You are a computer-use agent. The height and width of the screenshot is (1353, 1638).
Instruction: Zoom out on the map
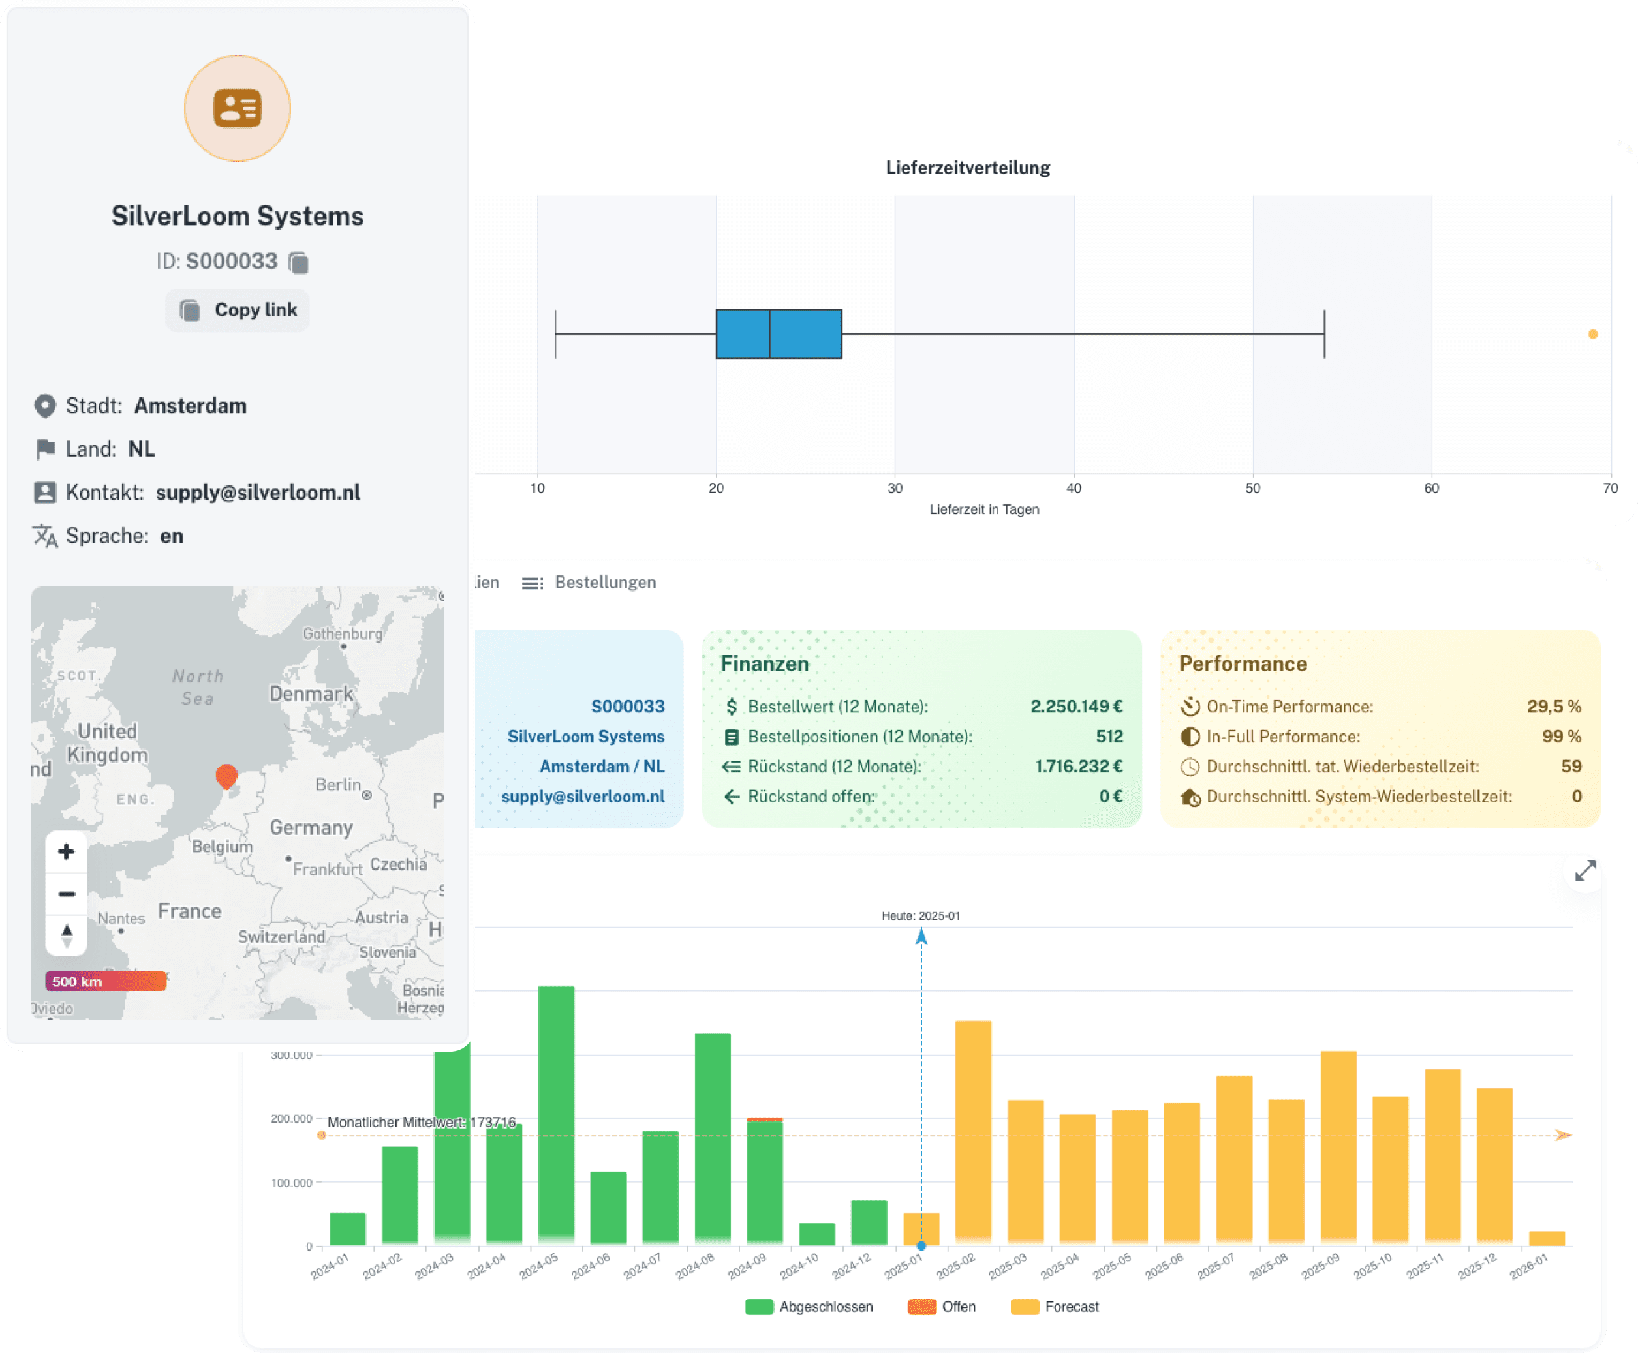tap(67, 893)
